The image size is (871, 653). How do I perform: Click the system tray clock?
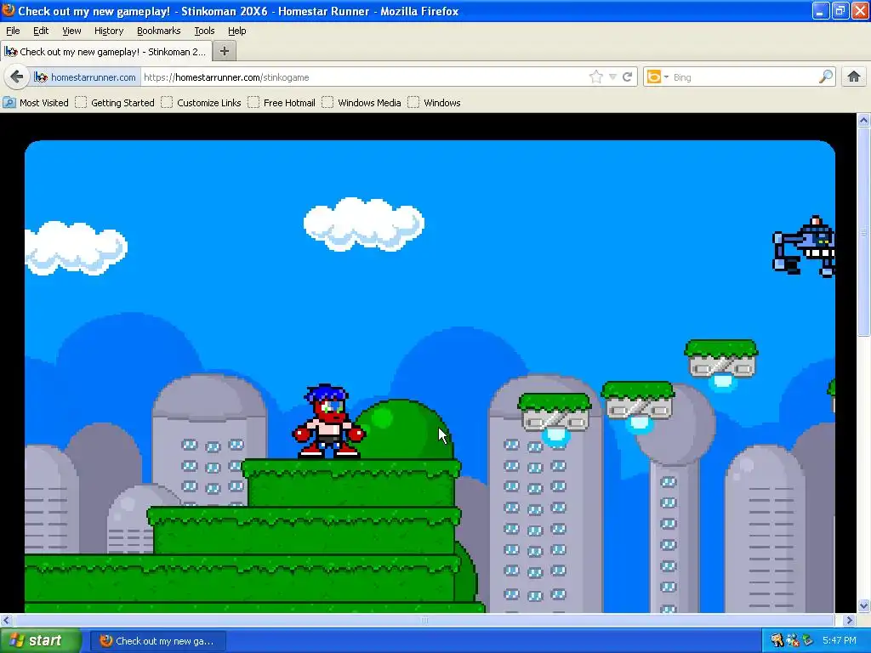point(839,640)
